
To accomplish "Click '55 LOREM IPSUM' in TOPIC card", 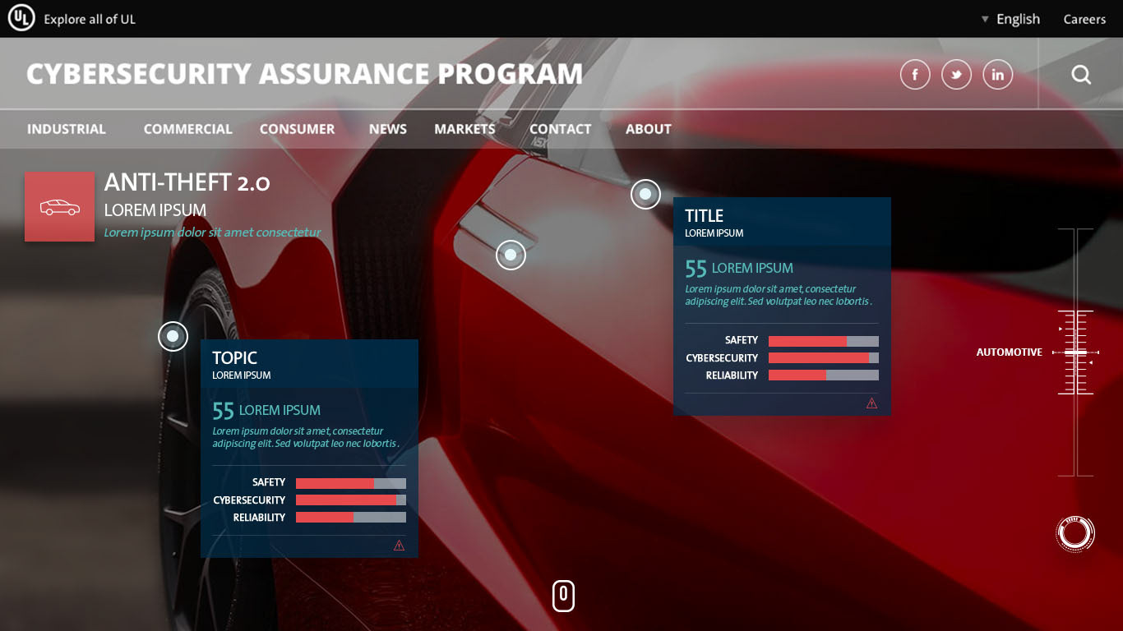I will coord(266,410).
